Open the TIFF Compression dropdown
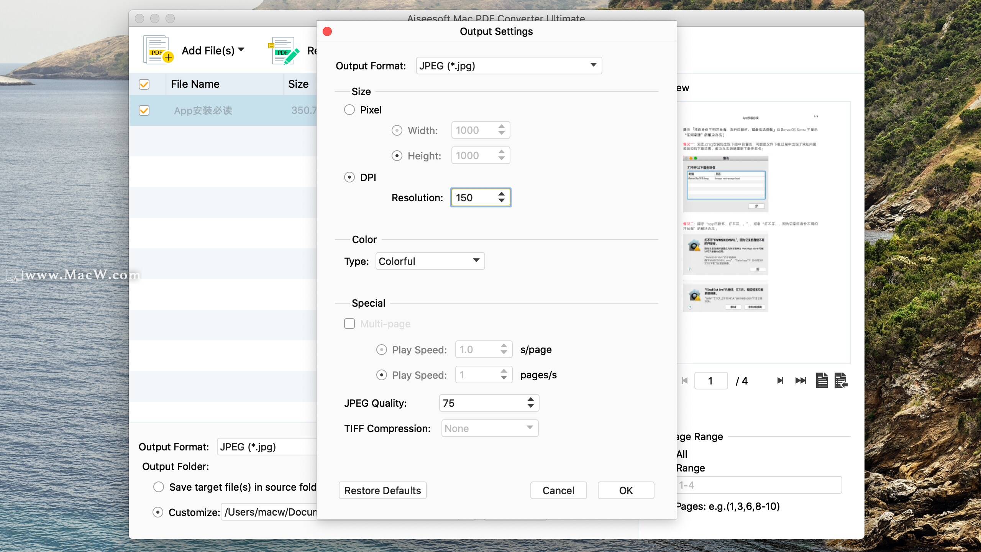981x552 pixels. coord(490,428)
